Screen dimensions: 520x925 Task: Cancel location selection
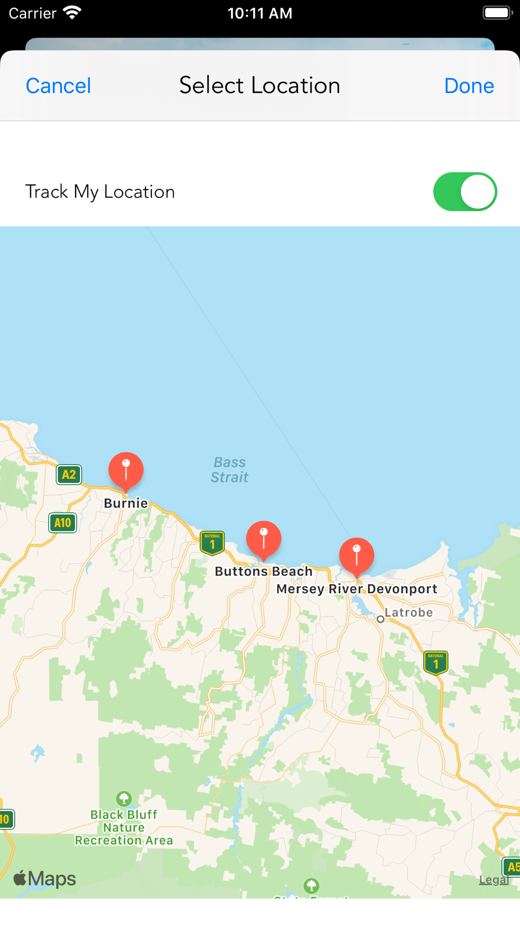tap(58, 86)
